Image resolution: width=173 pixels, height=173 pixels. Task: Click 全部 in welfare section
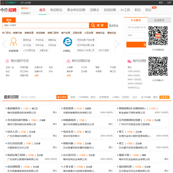pos(37,75)
